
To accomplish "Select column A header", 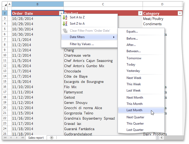I will coord(9,4).
